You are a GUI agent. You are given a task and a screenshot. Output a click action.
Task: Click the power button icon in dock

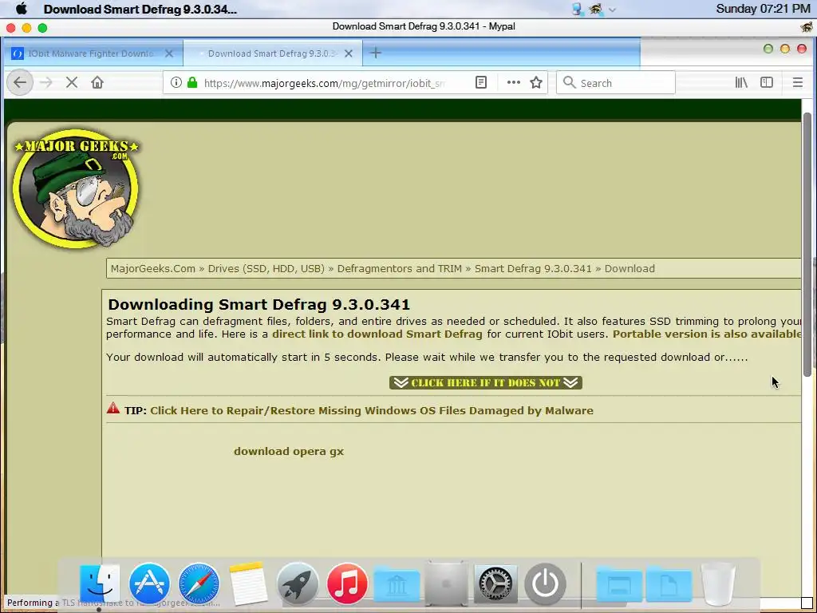pyautogui.click(x=545, y=583)
